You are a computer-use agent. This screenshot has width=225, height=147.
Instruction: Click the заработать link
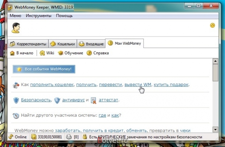[67, 131]
